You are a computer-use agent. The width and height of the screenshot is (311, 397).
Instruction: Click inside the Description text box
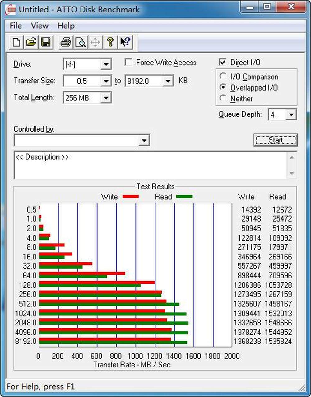point(151,165)
